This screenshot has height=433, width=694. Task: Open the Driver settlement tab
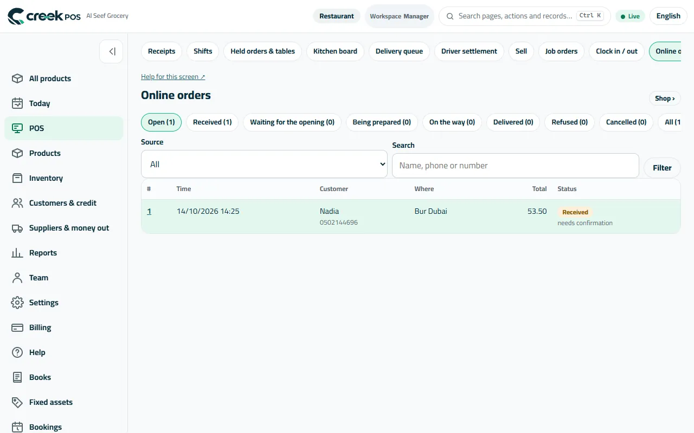469,51
